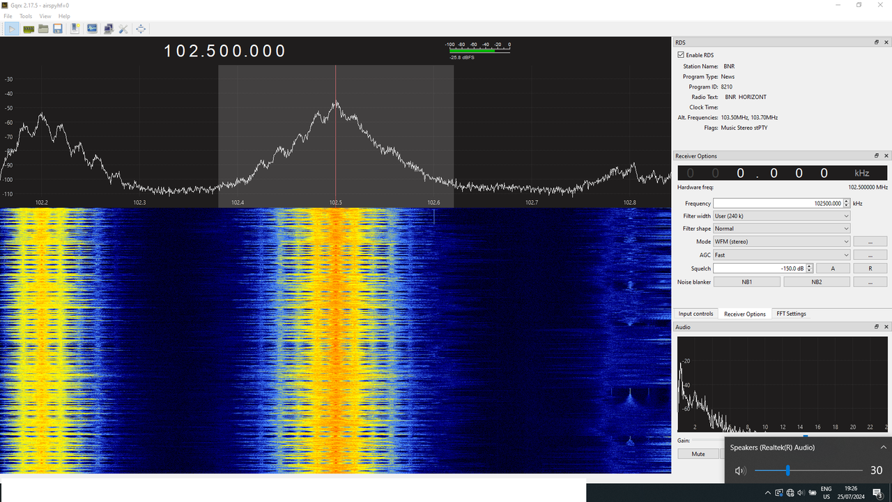Click the Hardware freq value 102.500000 MHz

pyautogui.click(x=868, y=188)
